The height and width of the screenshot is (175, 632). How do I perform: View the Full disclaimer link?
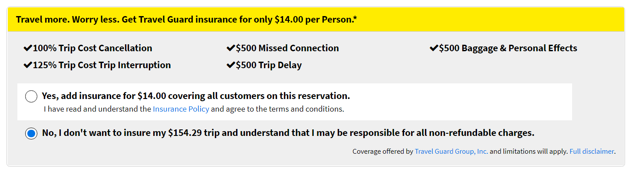click(592, 152)
